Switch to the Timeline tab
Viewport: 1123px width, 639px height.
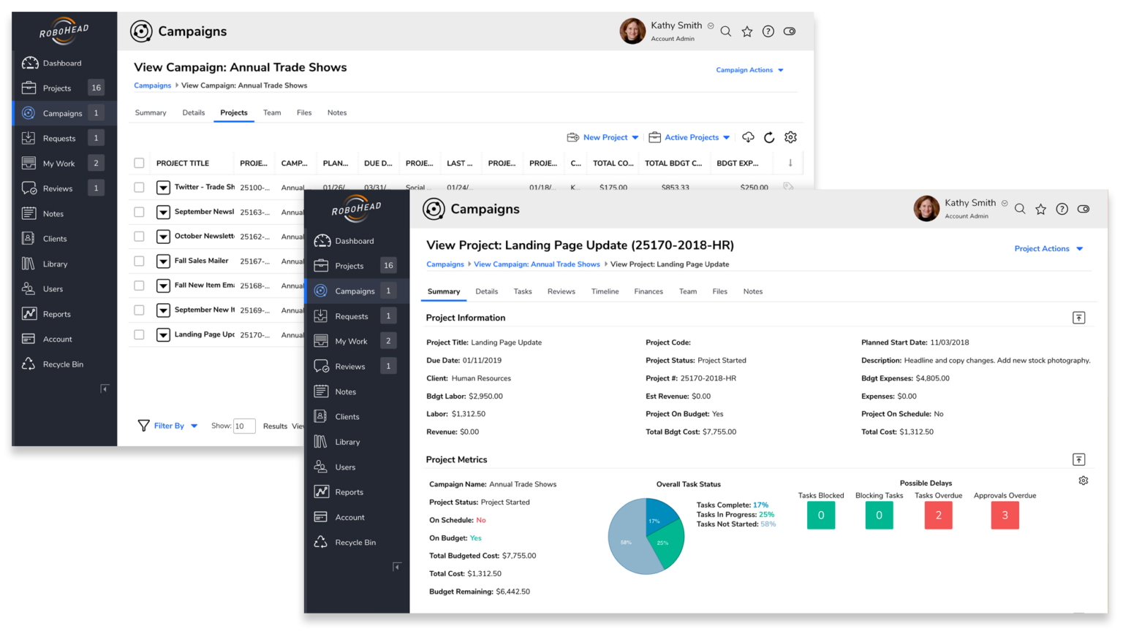pos(605,291)
